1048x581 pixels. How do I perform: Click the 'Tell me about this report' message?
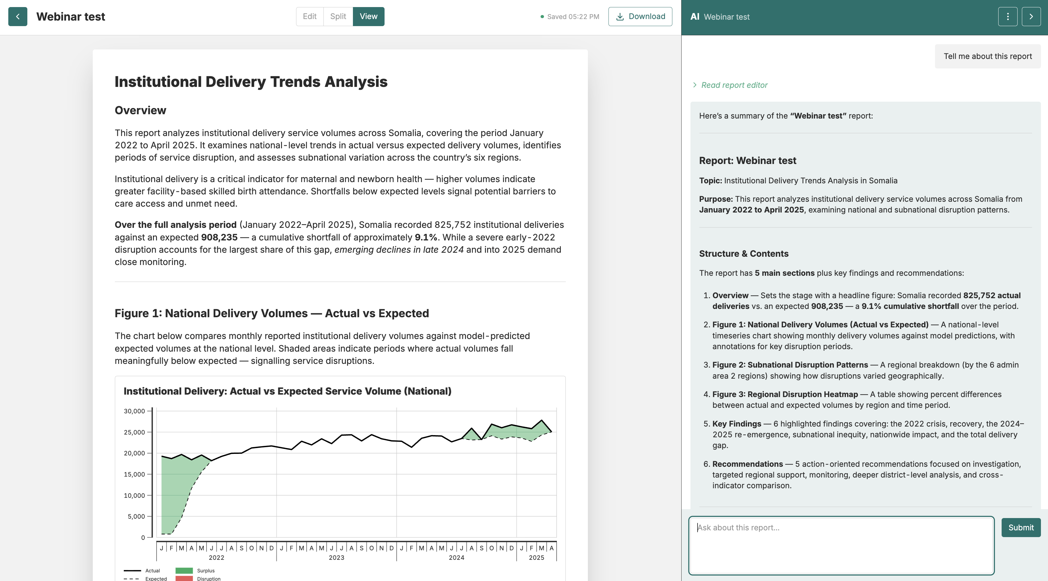988,57
